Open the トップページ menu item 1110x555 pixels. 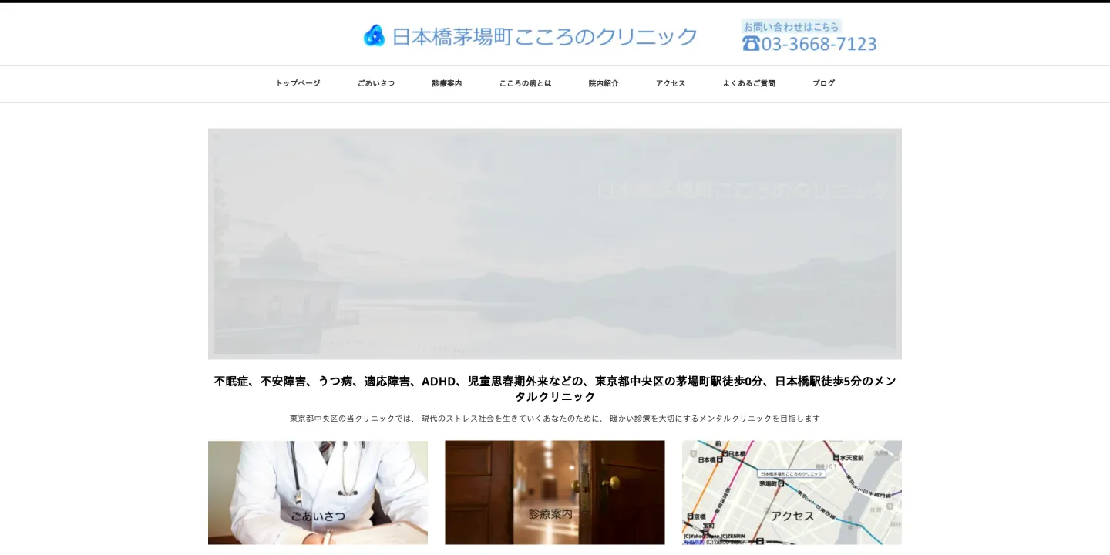point(297,83)
